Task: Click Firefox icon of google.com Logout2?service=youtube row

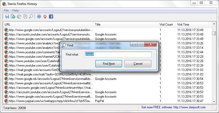Action: tap(6, 30)
